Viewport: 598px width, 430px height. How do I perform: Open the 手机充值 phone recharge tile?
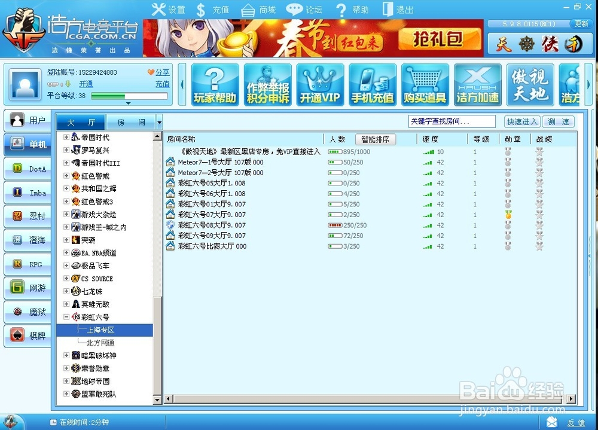(x=373, y=85)
